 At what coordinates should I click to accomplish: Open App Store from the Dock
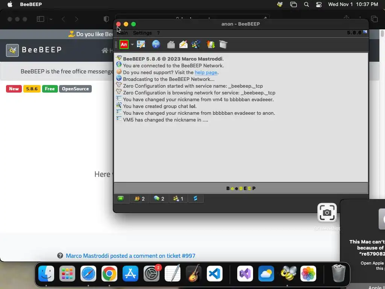tap(130, 274)
